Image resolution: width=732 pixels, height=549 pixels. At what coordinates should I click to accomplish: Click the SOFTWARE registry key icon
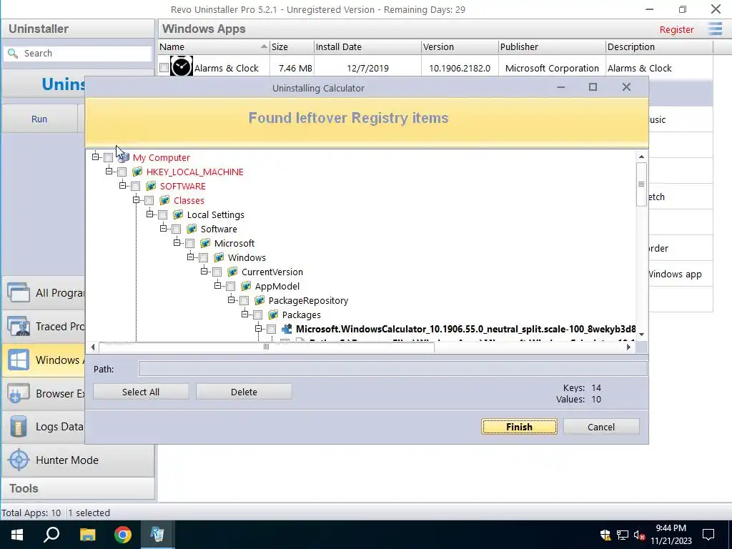coord(151,187)
